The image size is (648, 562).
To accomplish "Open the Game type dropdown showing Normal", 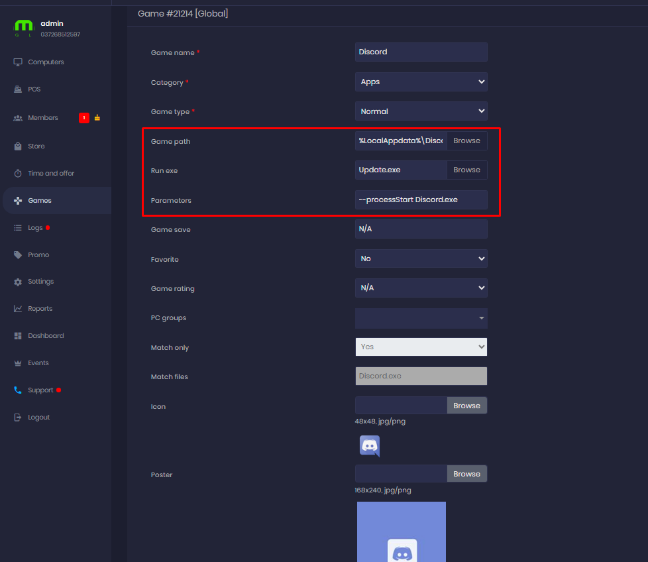I will [x=421, y=111].
